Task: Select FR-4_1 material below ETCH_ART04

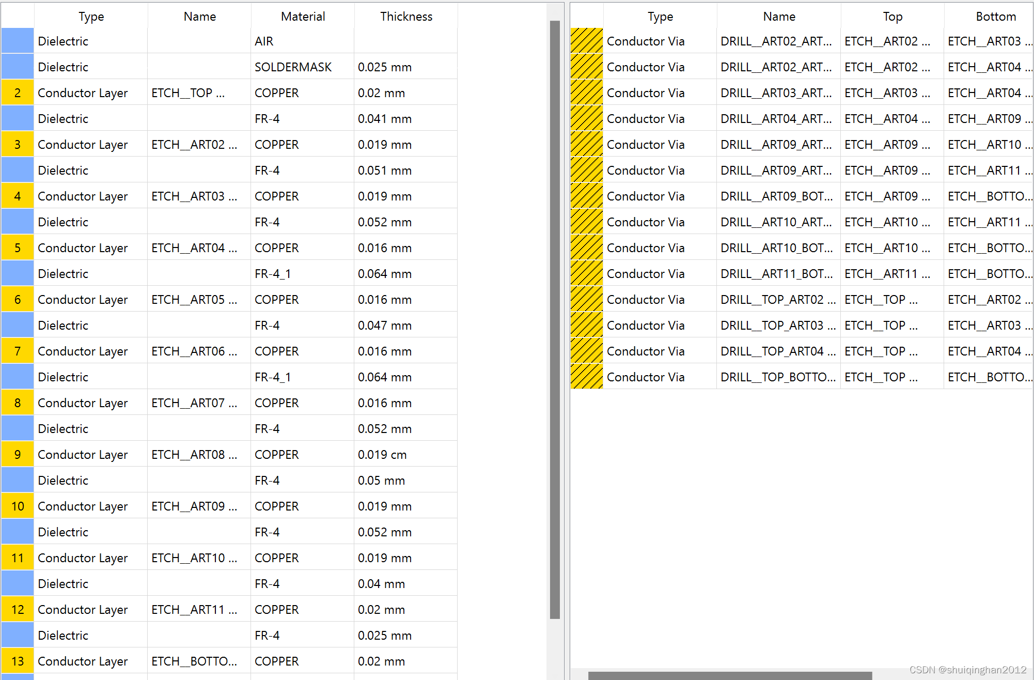Action: click(x=273, y=273)
